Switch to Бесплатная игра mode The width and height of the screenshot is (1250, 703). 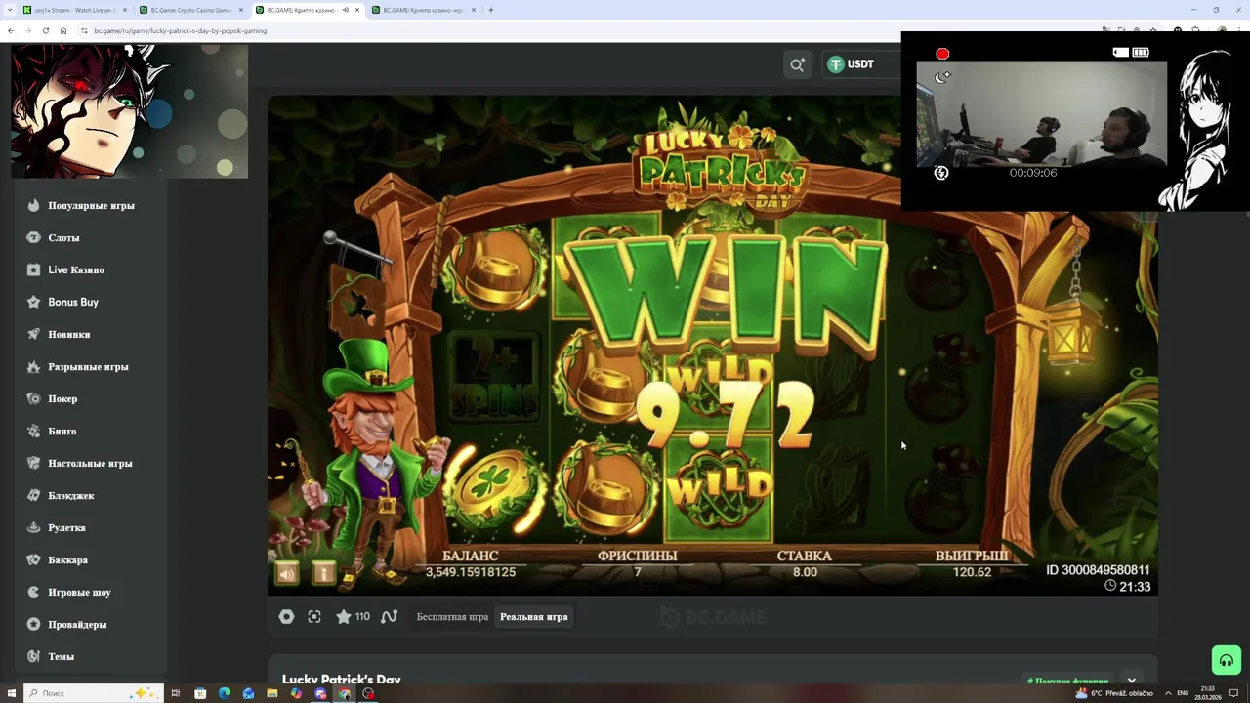pyautogui.click(x=452, y=617)
